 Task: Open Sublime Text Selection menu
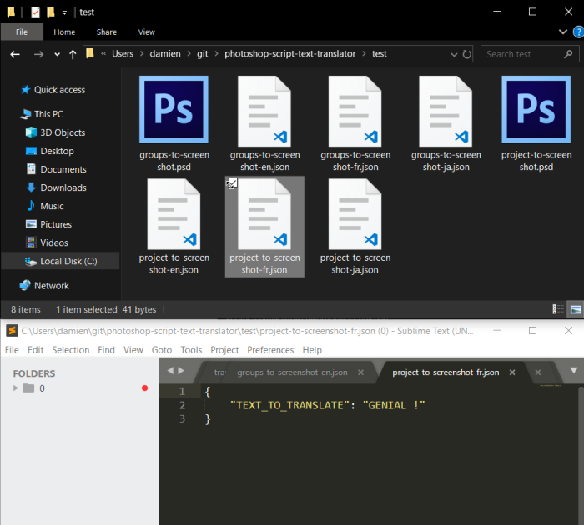[70, 350]
